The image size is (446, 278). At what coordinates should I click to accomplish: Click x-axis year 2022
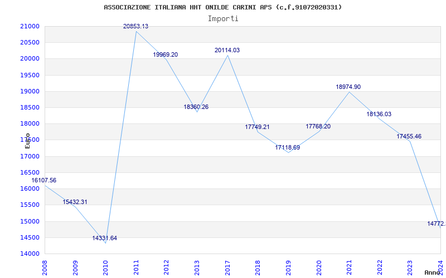(x=380, y=267)
